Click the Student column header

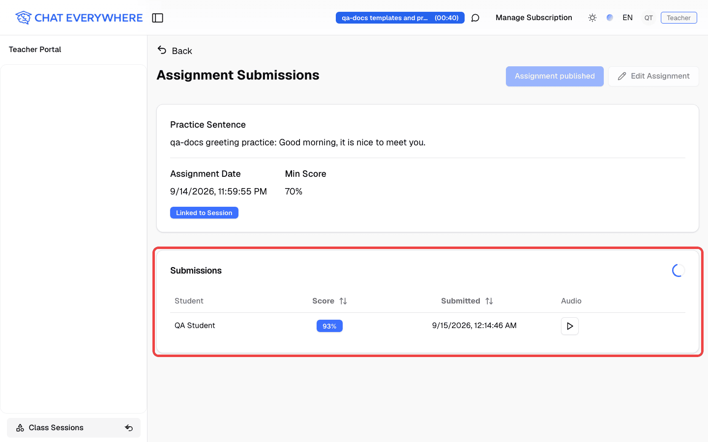pyautogui.click(x=189, y=301)
